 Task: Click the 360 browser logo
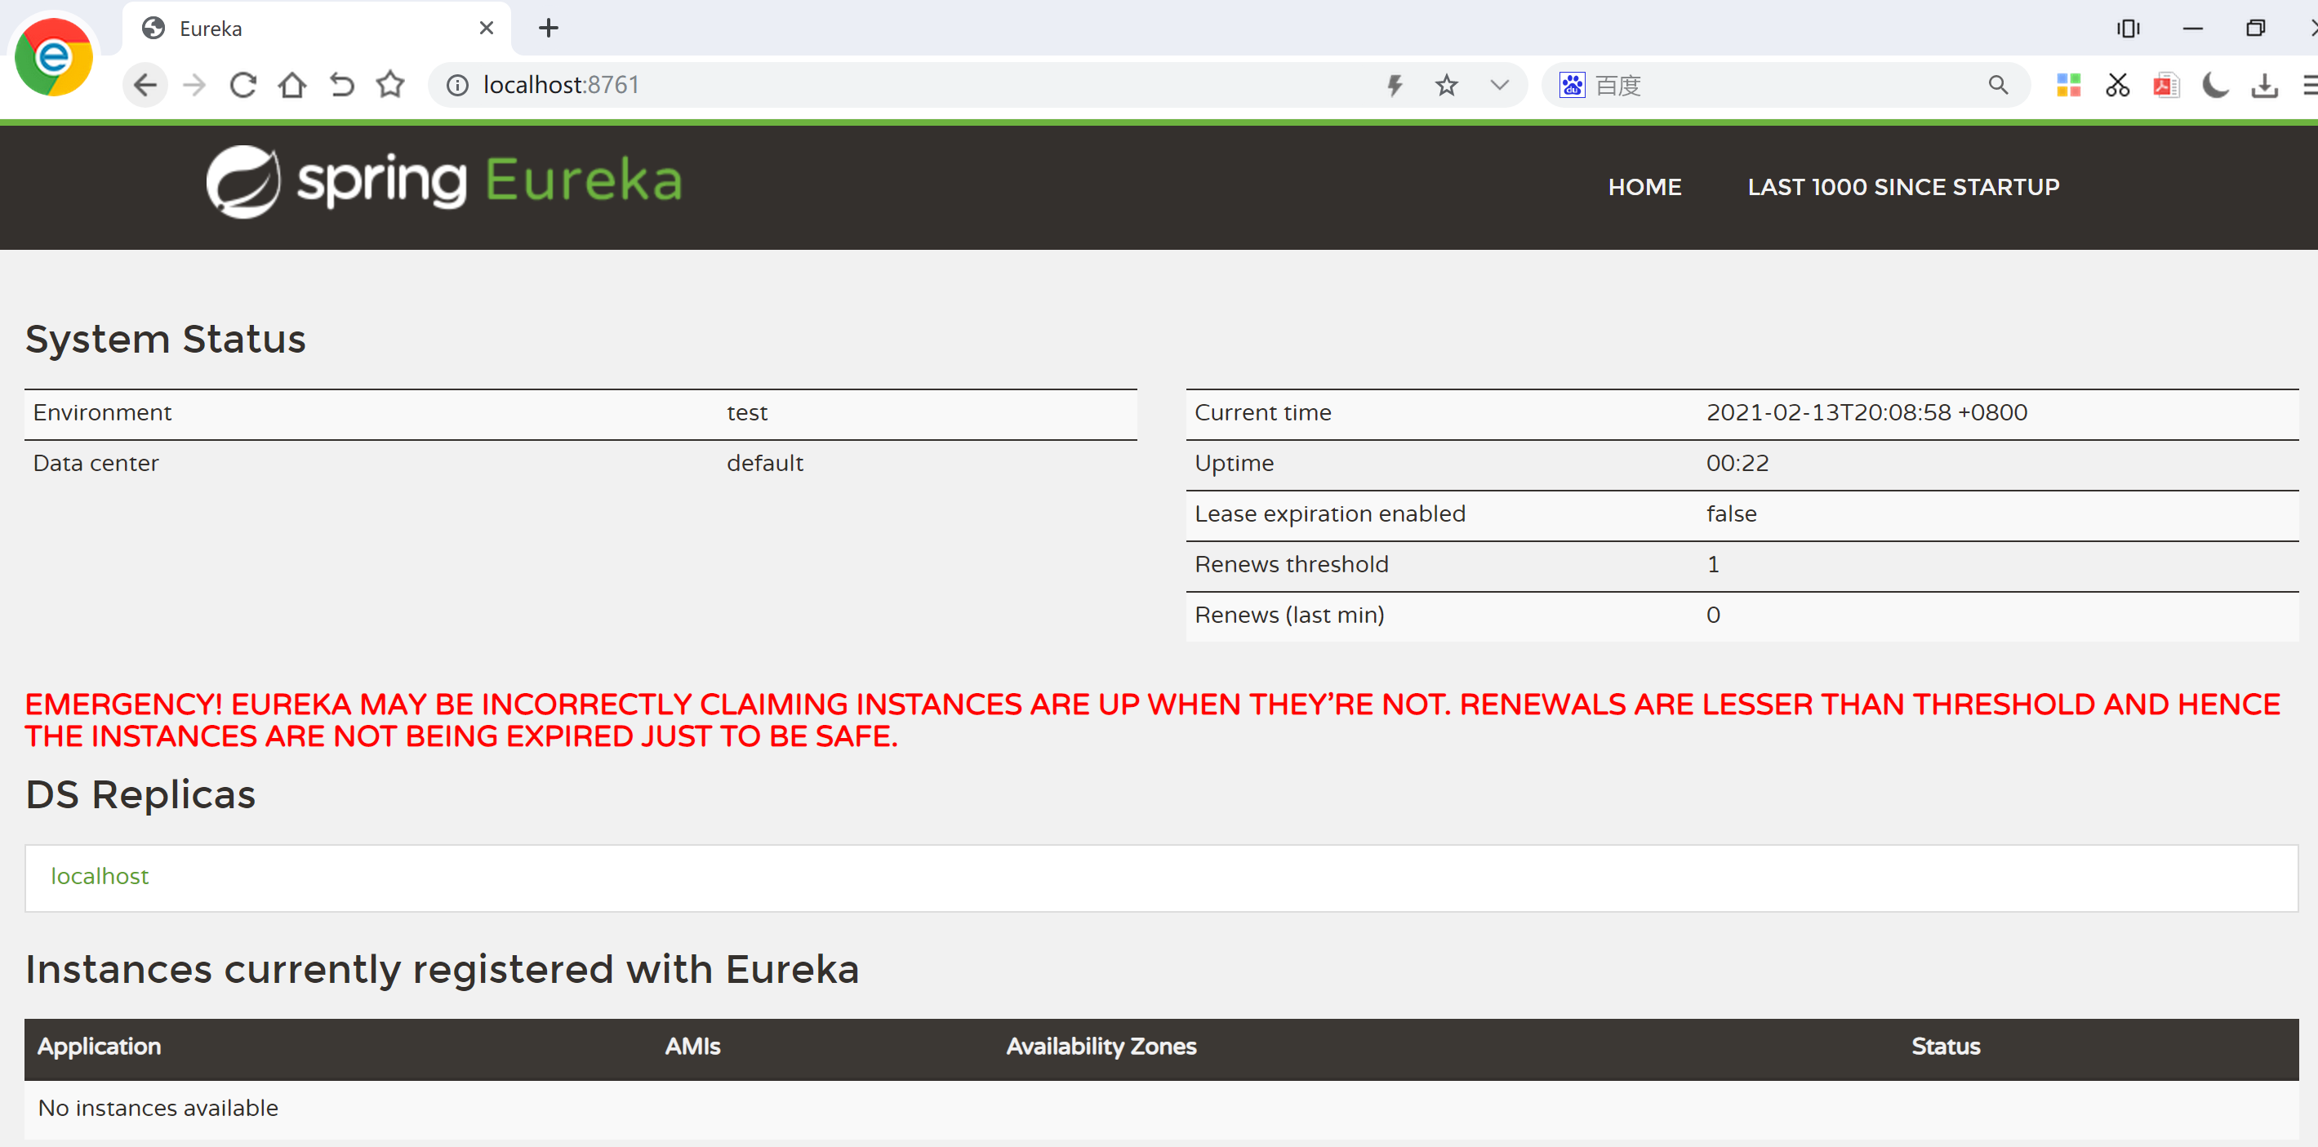click(x=54, y=56)
